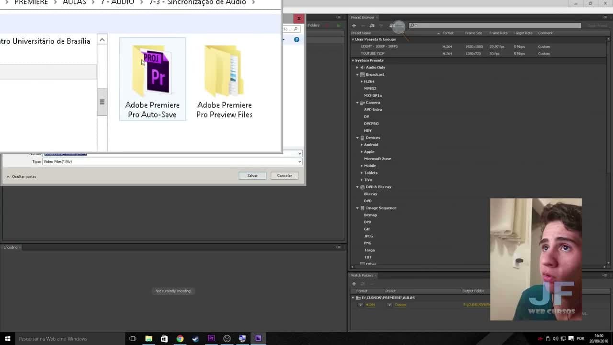Click the yellow Custom preset link

[x=400, y=305]
